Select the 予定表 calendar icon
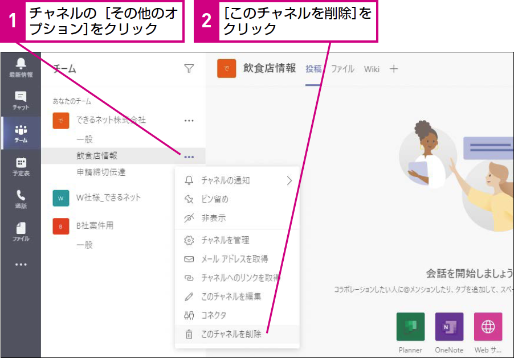The image size is (514, 358). [21, 166]
